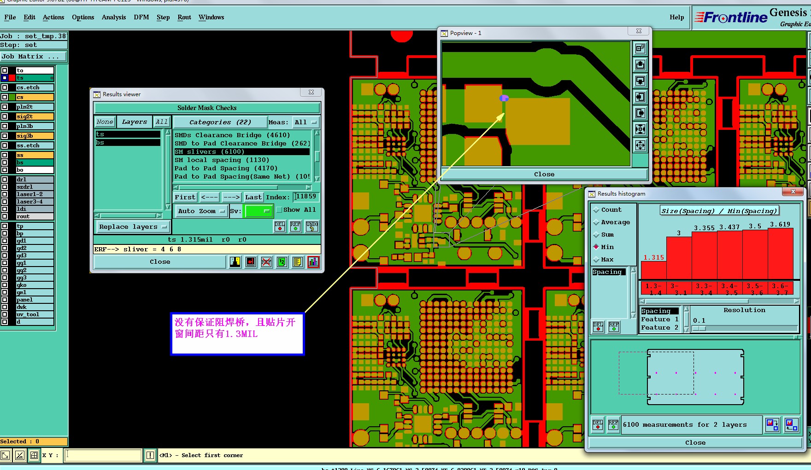Click the REF icon in Results viewer
Screen dimensions: 811x470
tap(295, 226)
